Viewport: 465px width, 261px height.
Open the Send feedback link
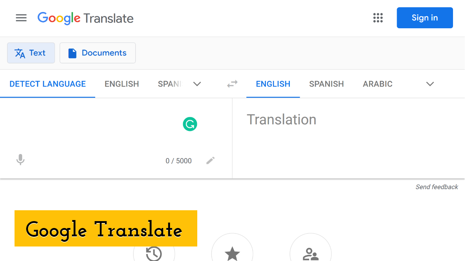[x=437, y=187]
